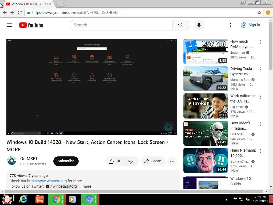This screenshot has height=205, width=273.
Task: Open the Santa Start button
Action: pyautogui.click(x=7, y=199)
